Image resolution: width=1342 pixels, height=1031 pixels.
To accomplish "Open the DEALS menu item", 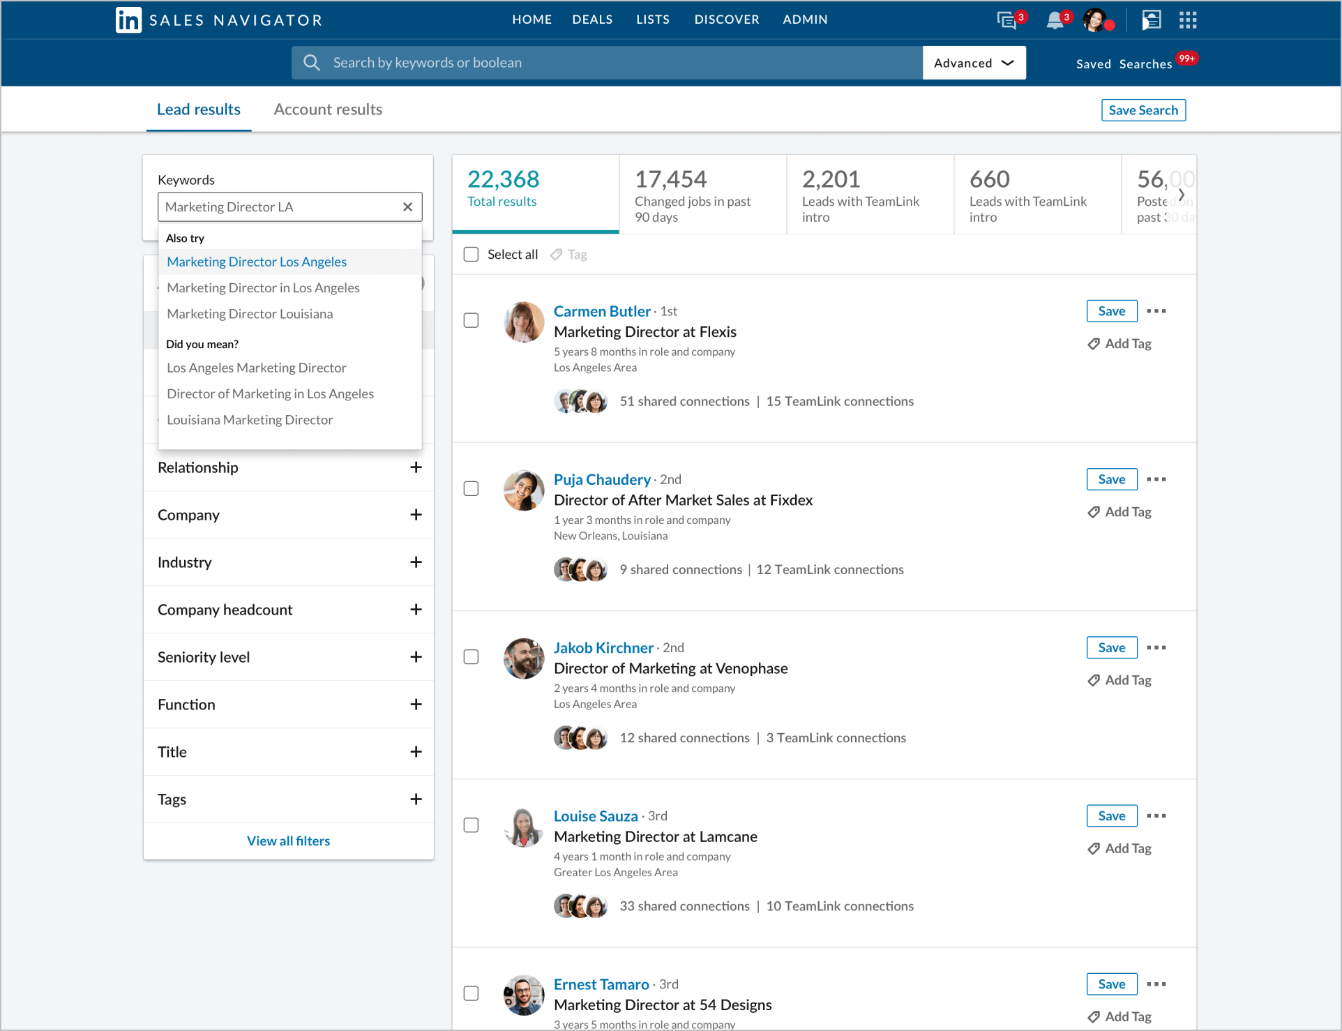I will click(592, 20).
